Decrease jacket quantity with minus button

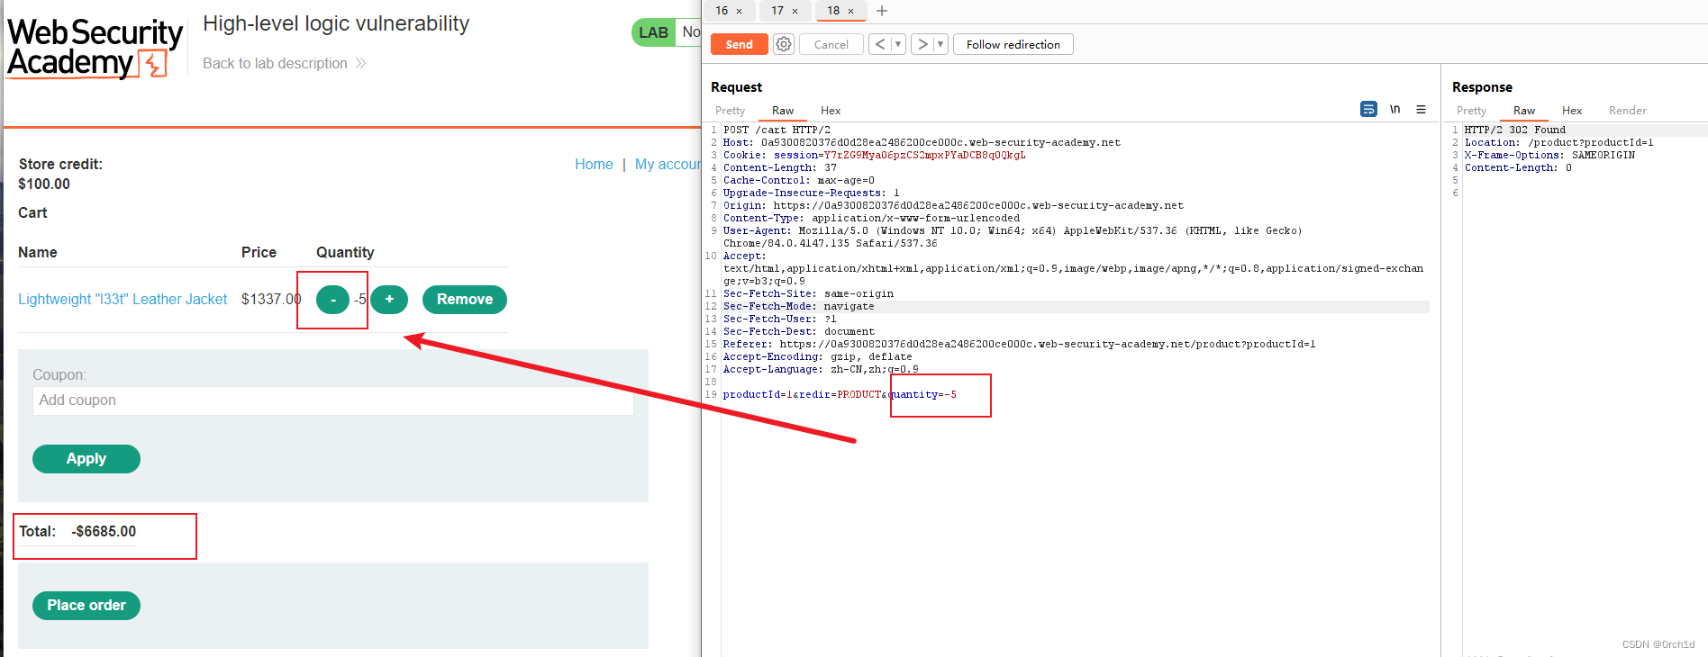332,300
